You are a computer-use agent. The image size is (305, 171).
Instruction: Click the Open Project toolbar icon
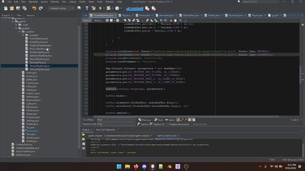[18, 9]
